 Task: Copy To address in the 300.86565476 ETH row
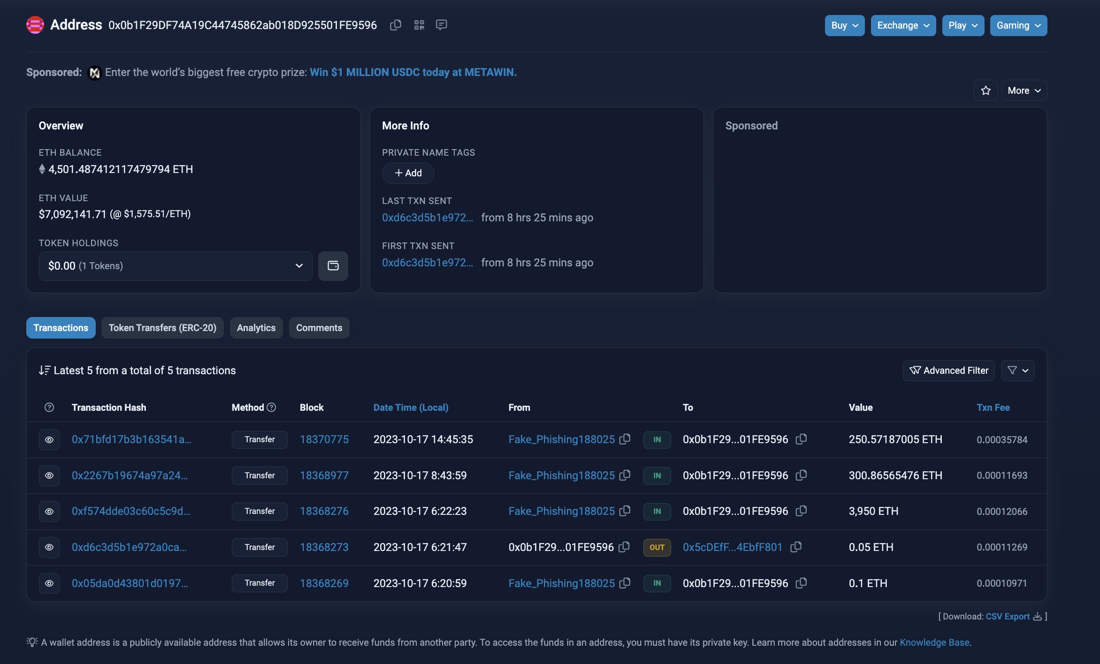pyautogui.click(x=801, y=475)
